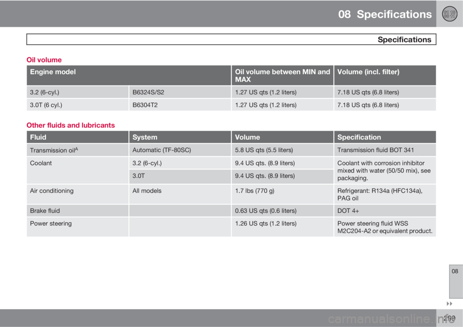Click the 'Other fluids and lubricants' heading
Viewport: 463px width, 327px height.
pyautogui.click(x=70, y=125)
